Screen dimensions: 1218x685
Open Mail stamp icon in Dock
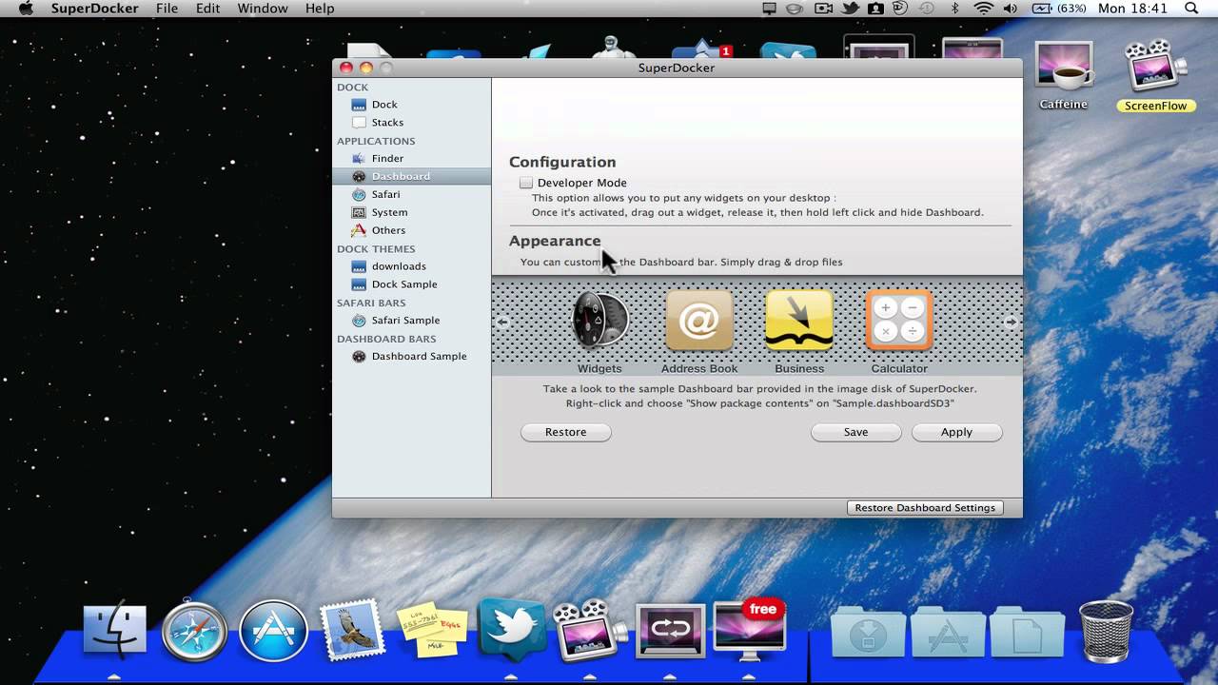[x=352, y=631]
